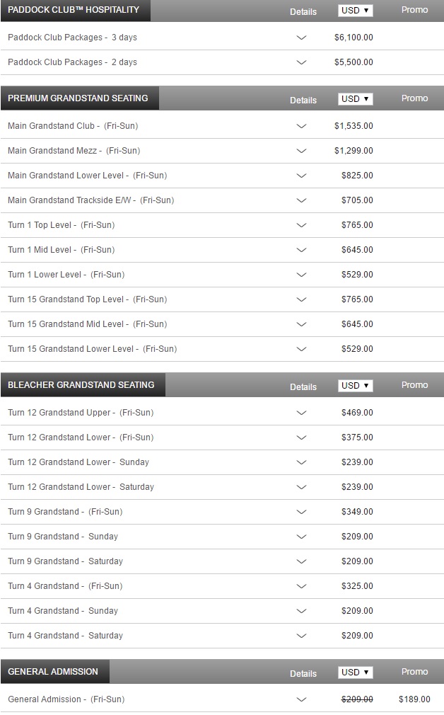Expand details for Paddock Club Packages 2 days
444x715 pixels.
click(301, 62)
